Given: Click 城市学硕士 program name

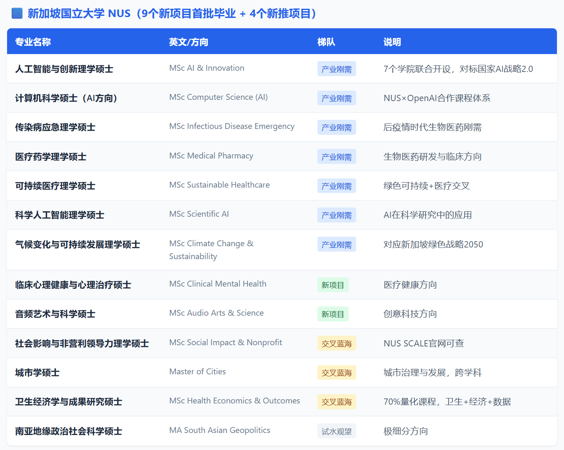Looking at the screenshot, I should tap(37, 373).
